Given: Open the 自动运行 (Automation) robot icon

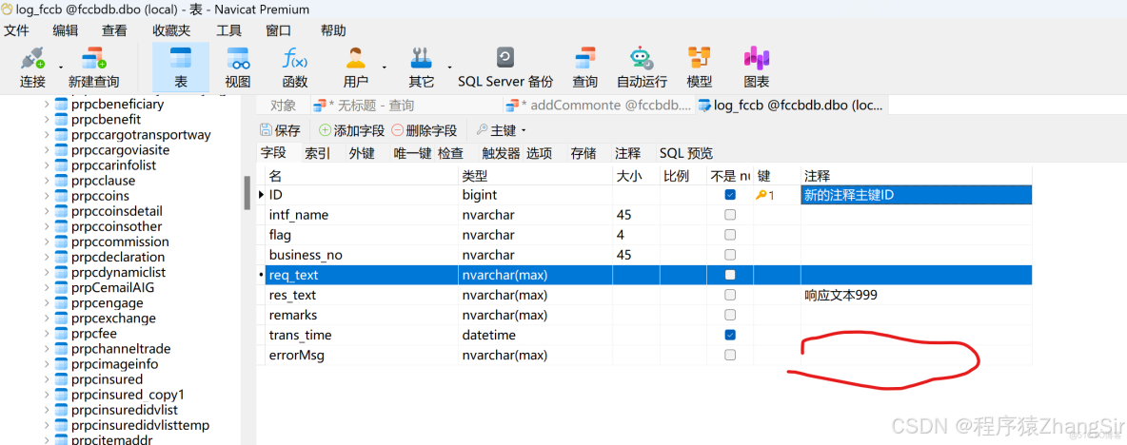Looking at the screenshot, I should click(642, 58).
